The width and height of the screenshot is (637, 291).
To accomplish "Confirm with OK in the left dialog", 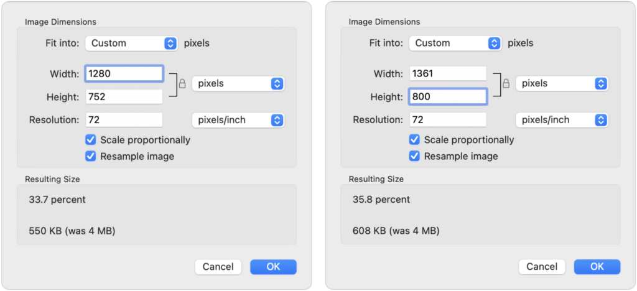I will (x=273, y=267).
